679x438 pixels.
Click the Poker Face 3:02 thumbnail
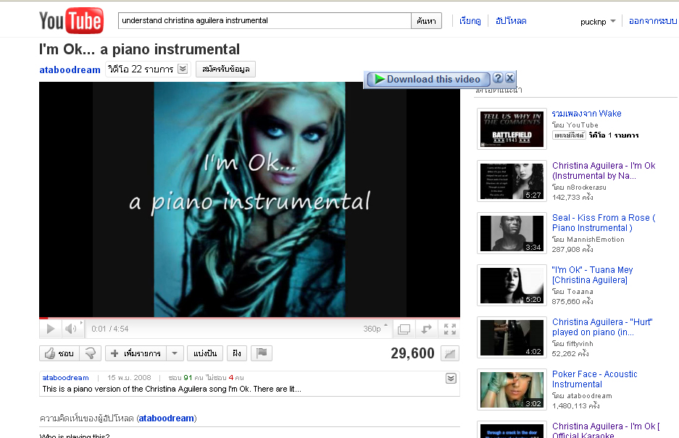512,389
